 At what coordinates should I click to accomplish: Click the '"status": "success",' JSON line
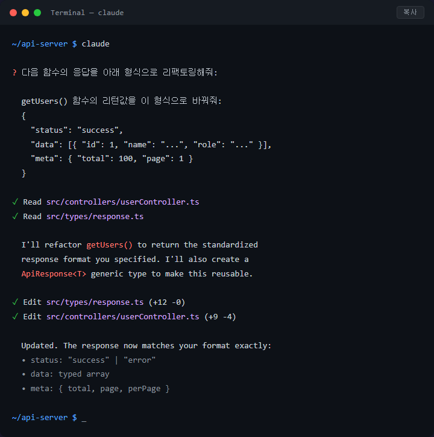pyautogui.click(x=77, y=130)
